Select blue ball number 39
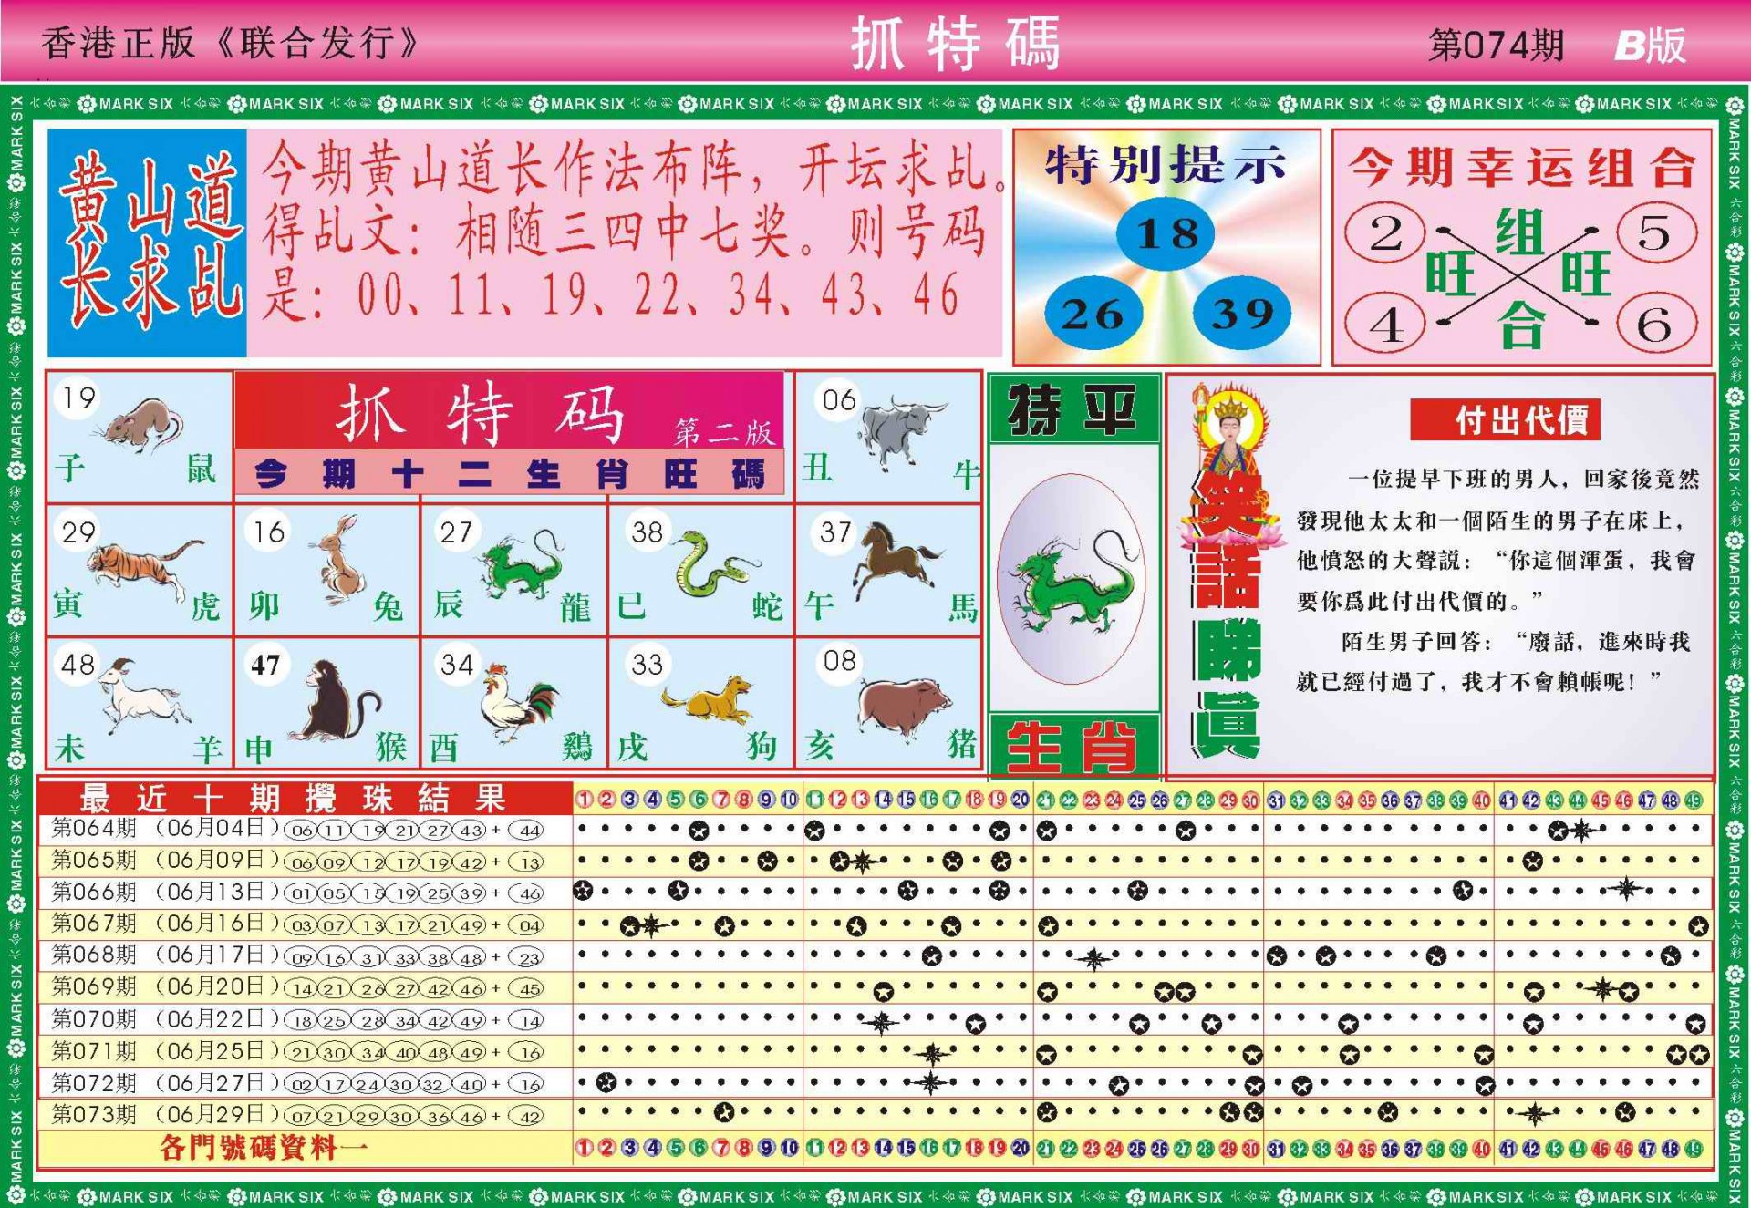This screenshot has height=1208, width=1751. click(x=1240, y=315)
